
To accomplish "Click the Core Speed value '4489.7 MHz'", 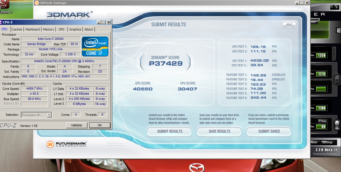I will coord(34,88).
